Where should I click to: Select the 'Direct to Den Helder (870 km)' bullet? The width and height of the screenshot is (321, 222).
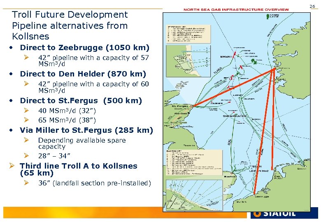[x=83, y=74]
